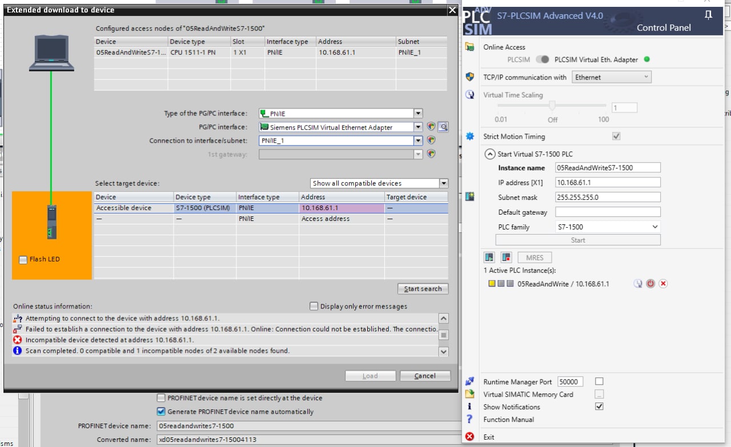Open the Type of PG/PC interface dropdown

(418, 114)
